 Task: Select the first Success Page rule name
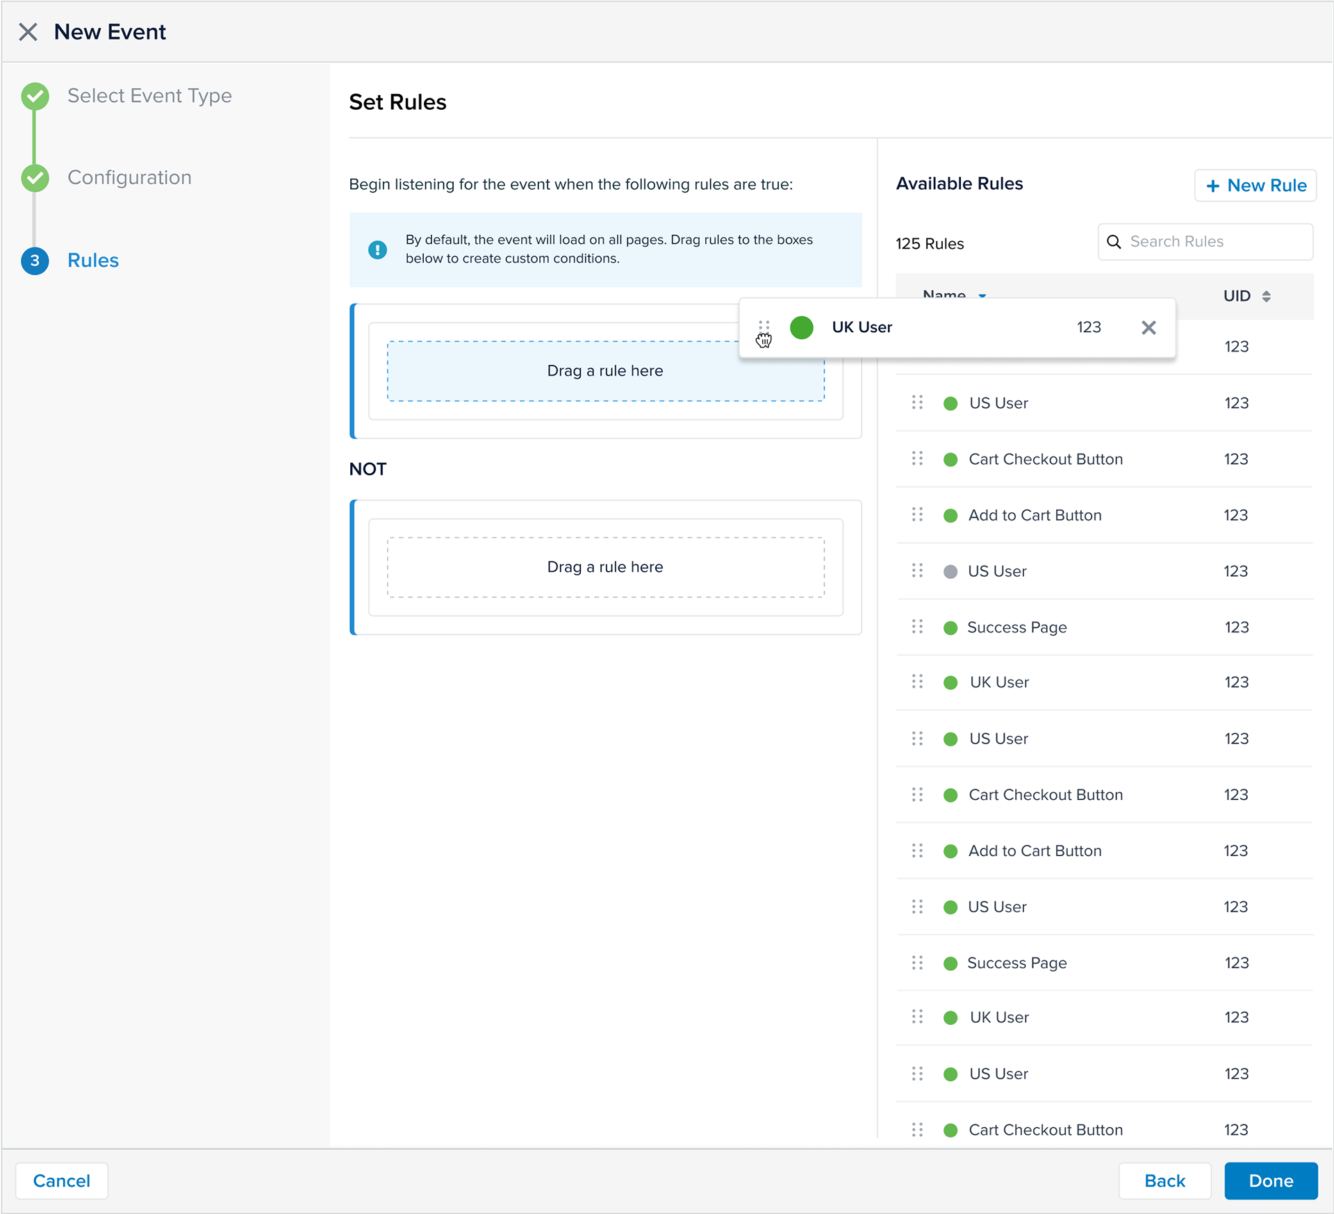1017,628
